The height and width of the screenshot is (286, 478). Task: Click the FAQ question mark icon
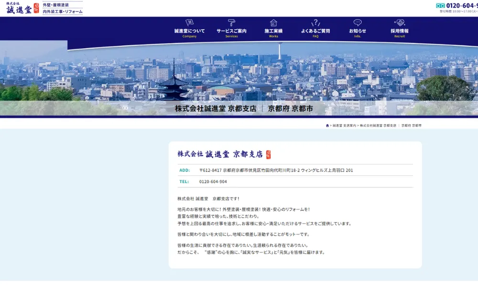pos(315,21)
